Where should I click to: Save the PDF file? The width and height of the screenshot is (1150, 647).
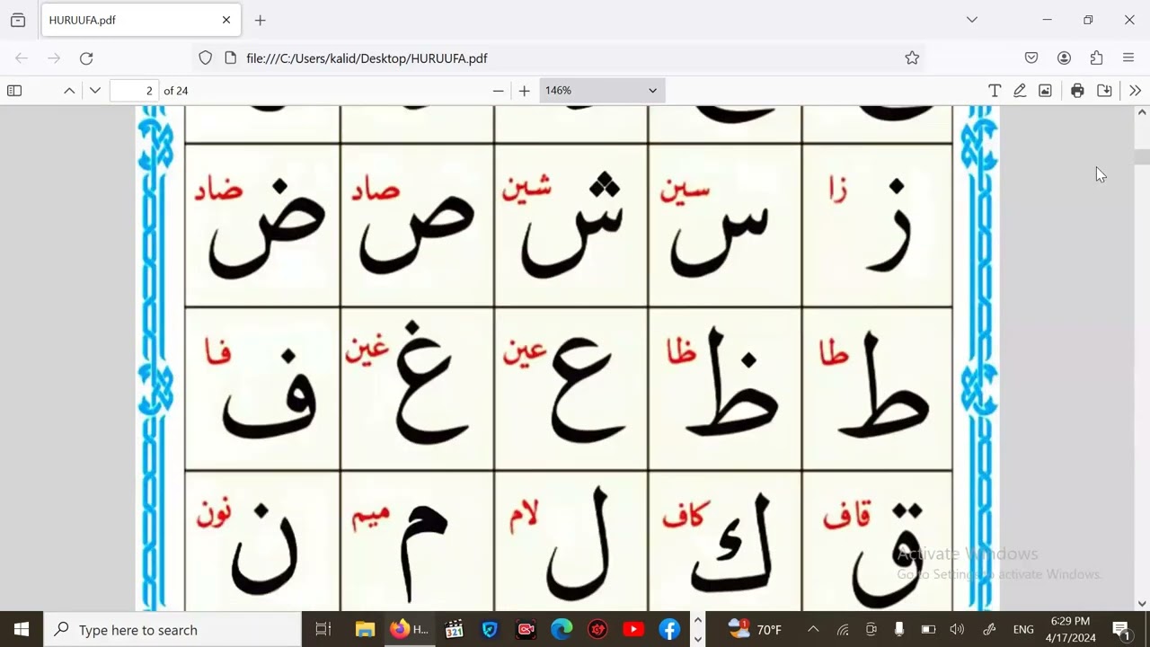tap(1105, 91)
